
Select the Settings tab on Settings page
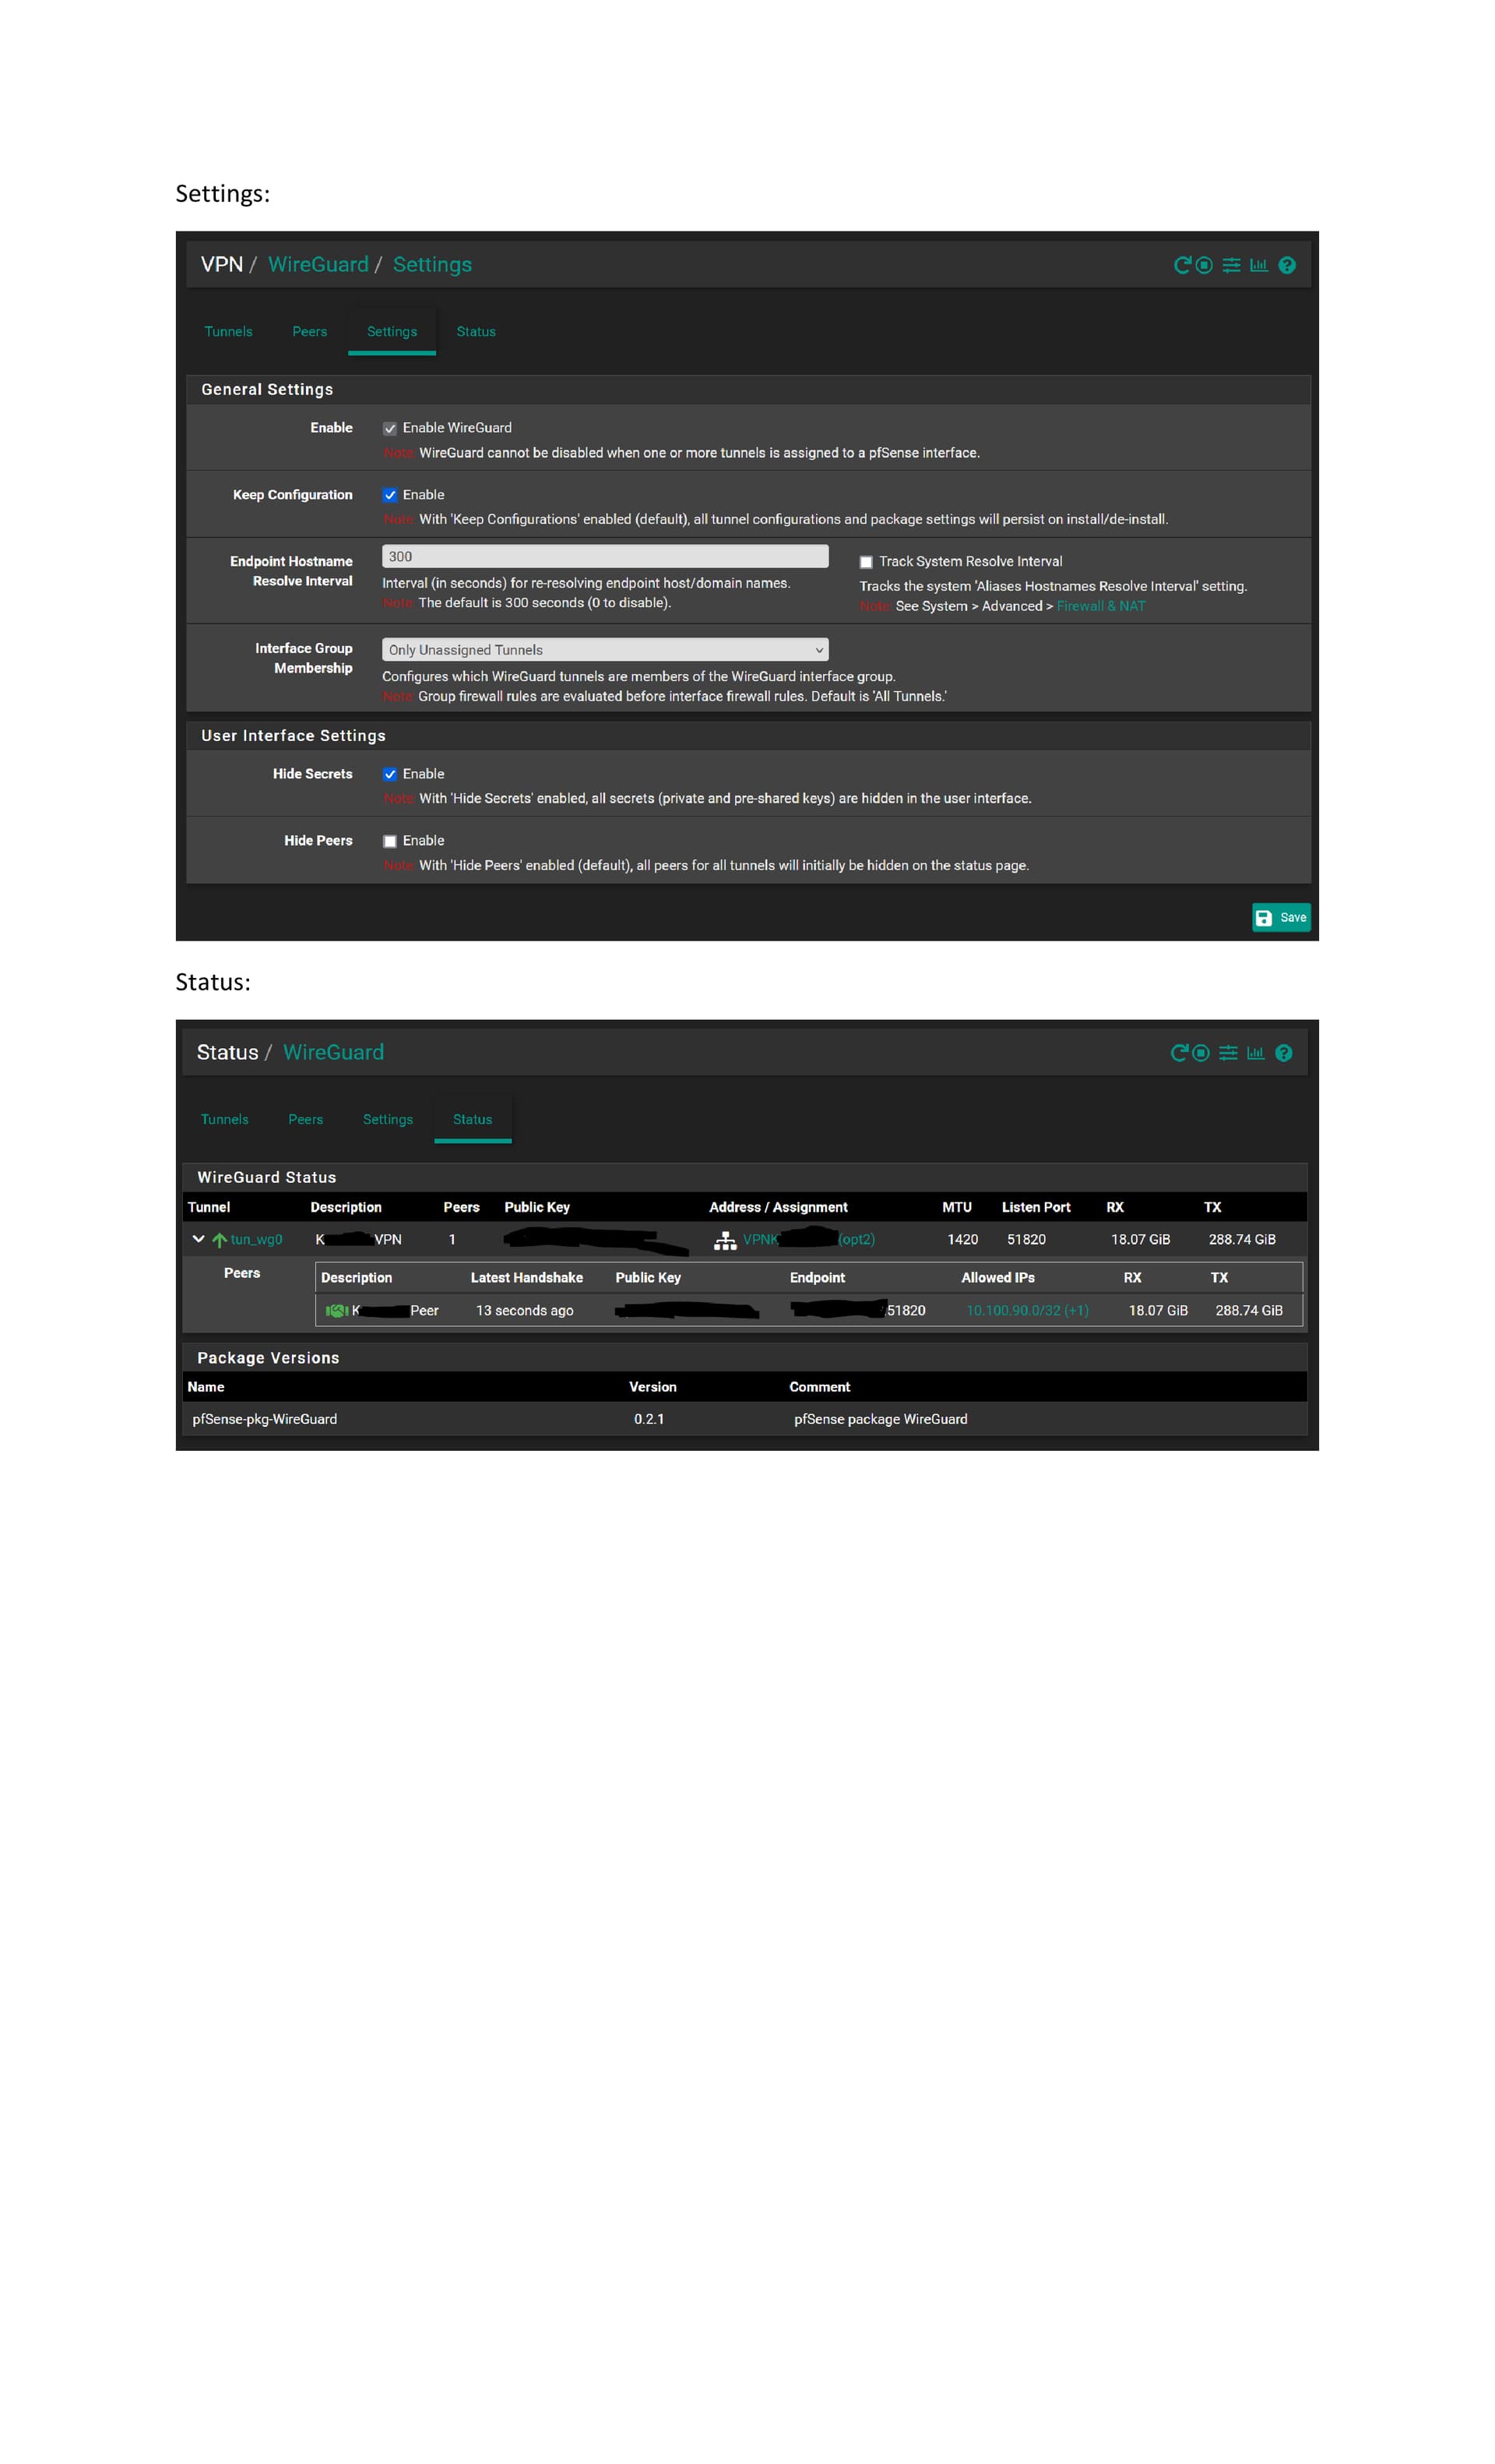click(392, 332)
